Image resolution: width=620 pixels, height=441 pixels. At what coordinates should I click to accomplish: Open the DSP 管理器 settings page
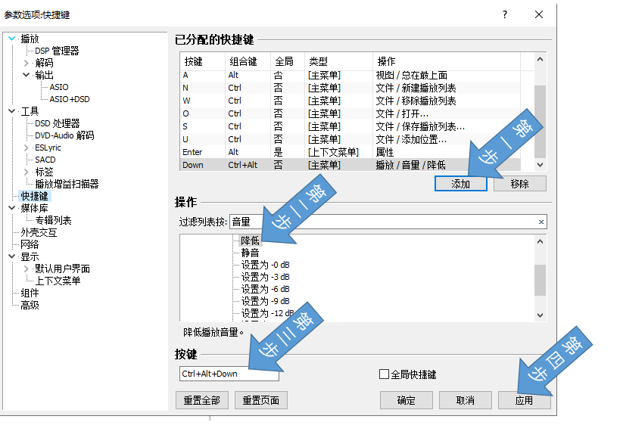(x=57, y=51)
